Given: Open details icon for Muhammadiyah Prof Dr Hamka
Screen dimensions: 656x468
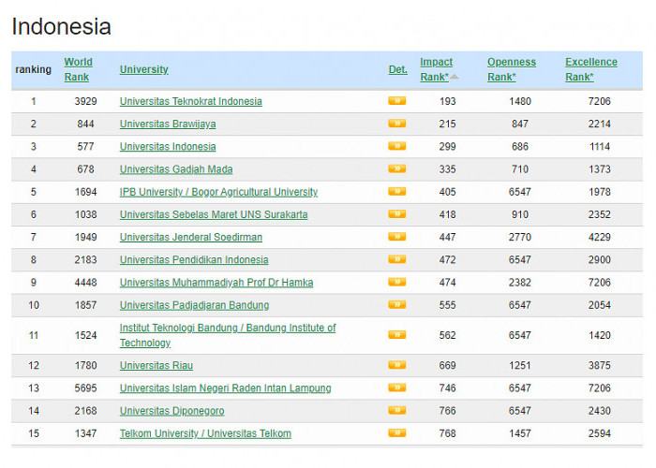Looking at the screenshot, I should (x=396, y=282).
